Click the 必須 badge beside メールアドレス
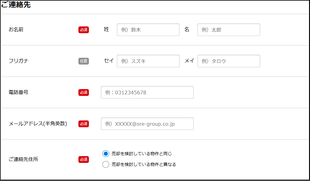This screenshot has width=310, height=181. pos(84,124)
